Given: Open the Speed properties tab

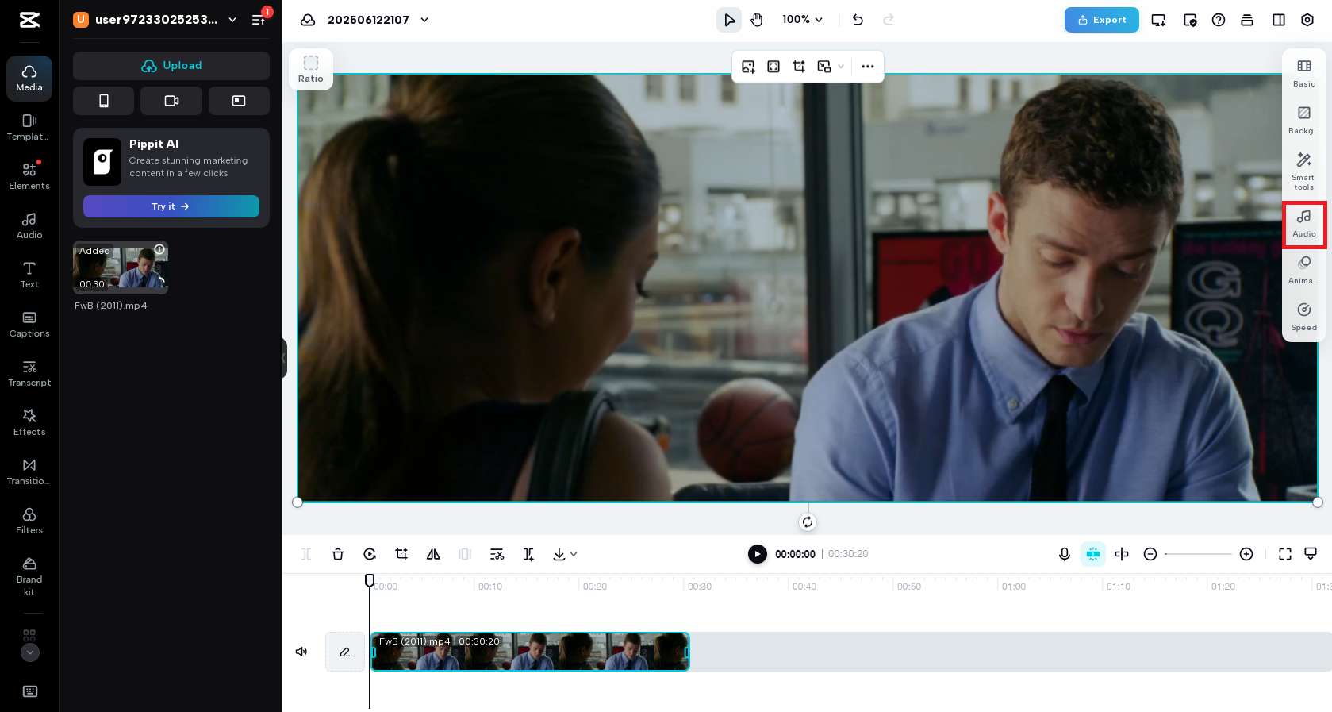Looking at the screenshot, I should coord(1304,316).
